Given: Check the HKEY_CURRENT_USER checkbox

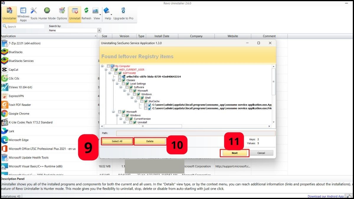Looking at the screenshot, I should [112, 70].
